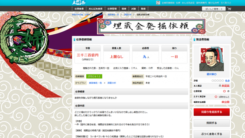Click the date 平成二十七年四月一日
The height and width of the screenshot is (138, 245).
pyautogui.click(x=156, y=76)
